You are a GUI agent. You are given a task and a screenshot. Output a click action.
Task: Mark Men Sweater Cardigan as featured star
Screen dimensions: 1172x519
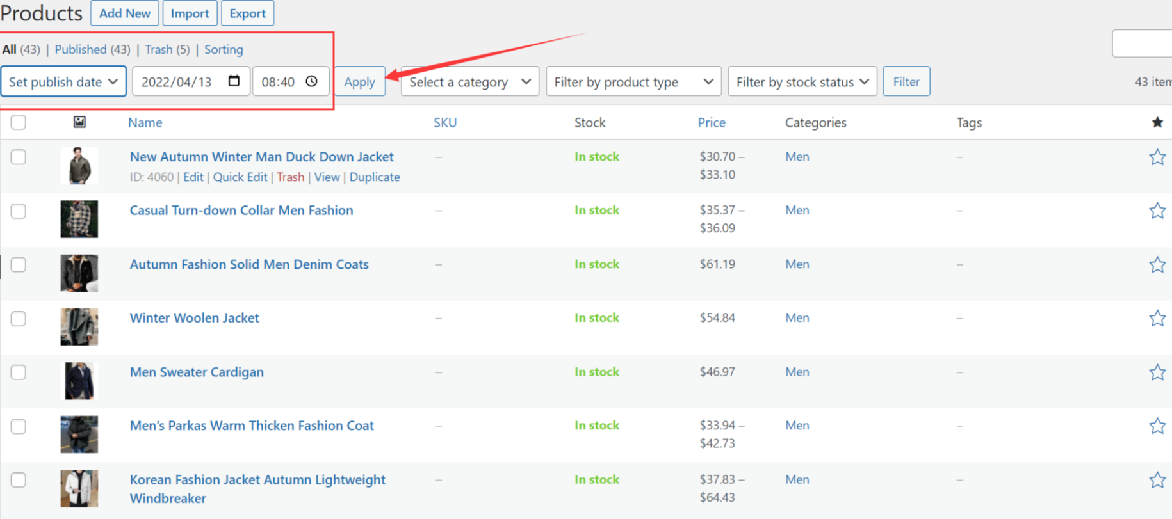click(x=1157, y=372)
